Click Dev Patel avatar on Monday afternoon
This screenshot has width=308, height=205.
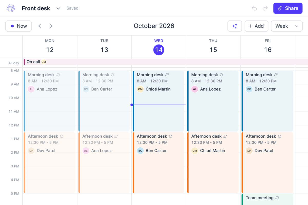pos(31,151)
